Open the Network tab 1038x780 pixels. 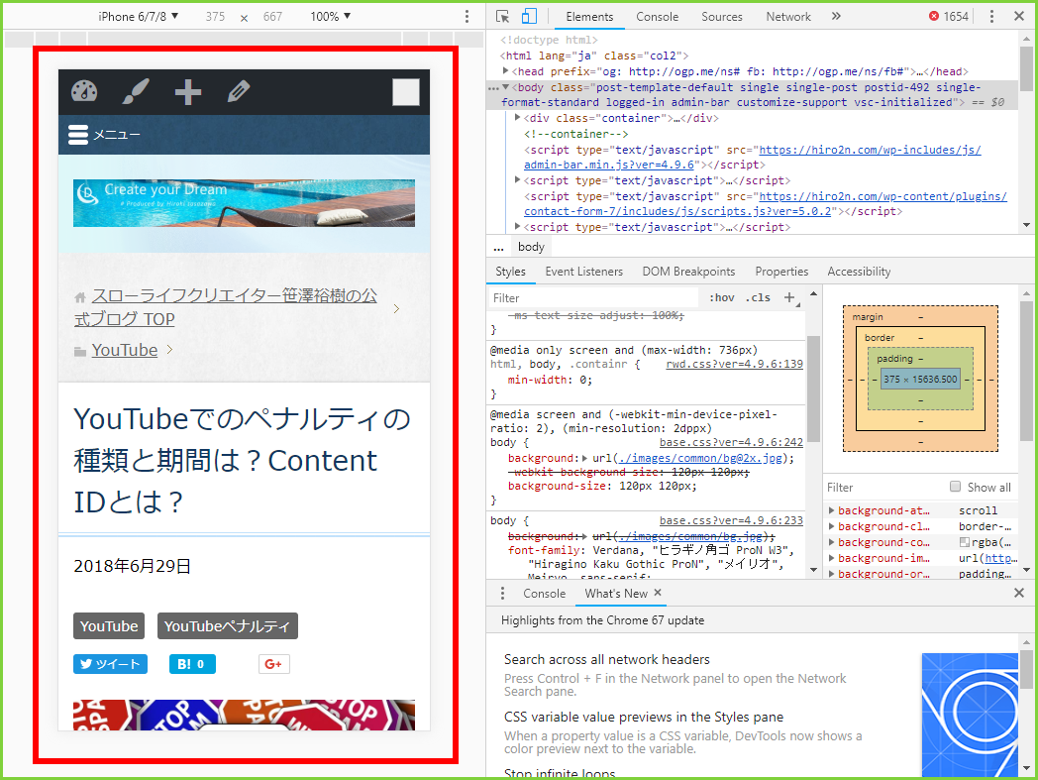point(788,17)
